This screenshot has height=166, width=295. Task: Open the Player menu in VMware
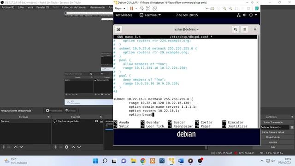click(x=120, y=8)
